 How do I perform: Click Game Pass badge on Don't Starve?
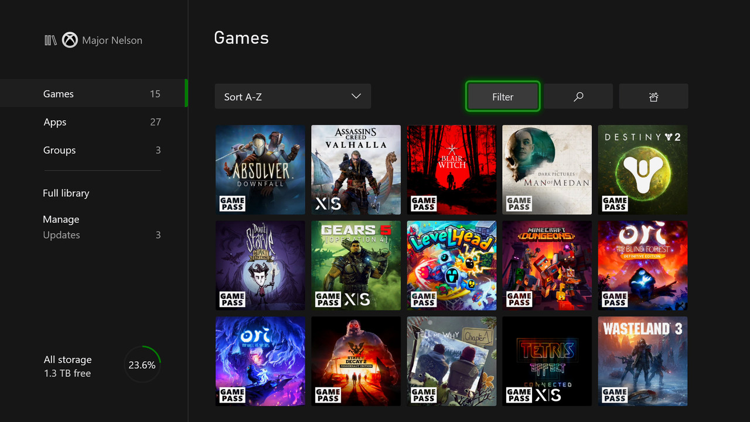(232, 300)
